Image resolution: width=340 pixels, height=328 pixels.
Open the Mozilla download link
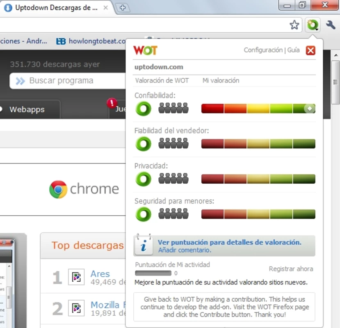pyautogui.click(x=108, y=305)
